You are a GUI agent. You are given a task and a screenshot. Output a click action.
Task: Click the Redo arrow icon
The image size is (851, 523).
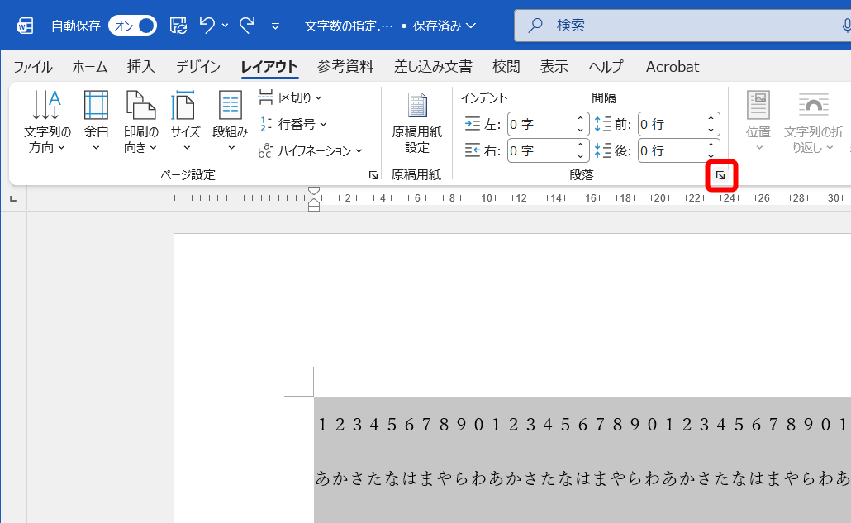(x=248, y=25)
